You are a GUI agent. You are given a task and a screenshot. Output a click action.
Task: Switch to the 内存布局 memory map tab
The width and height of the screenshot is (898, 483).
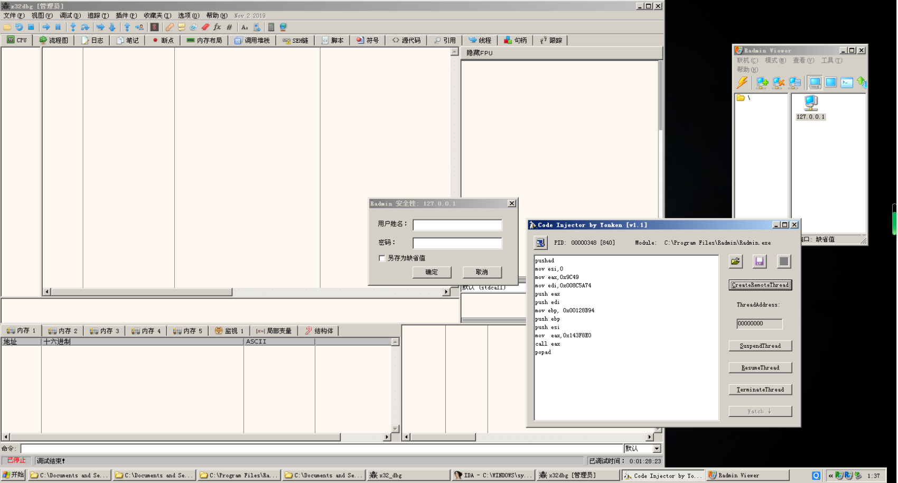[x=204, y=40]
